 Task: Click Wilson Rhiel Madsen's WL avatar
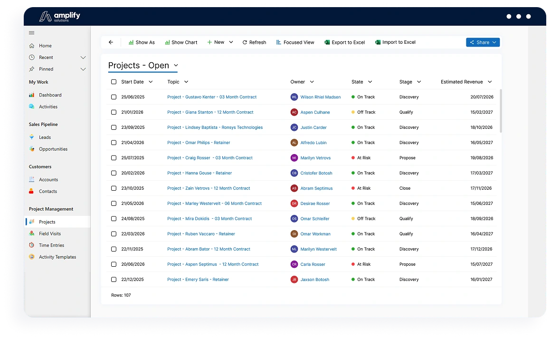pyautogui.click(x=294, y=97)
